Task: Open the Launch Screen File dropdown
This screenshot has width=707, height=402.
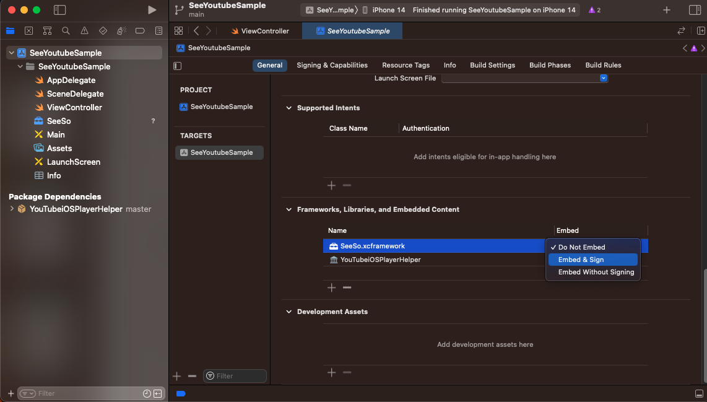Action: (524, 78)
